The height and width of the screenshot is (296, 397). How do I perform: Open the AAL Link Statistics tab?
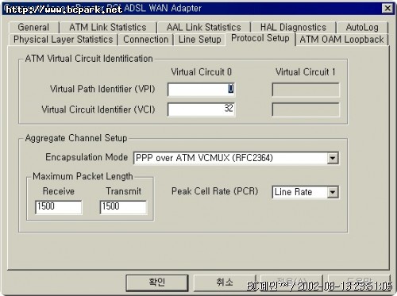(203, 27)
